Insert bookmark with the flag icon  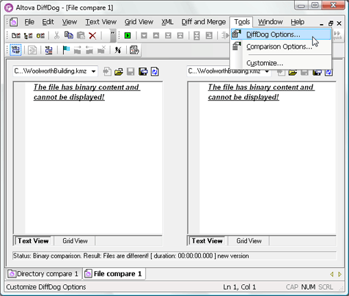coord(66,50)
